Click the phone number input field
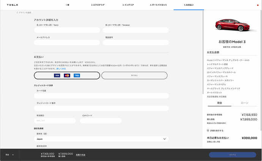This screenshot has width=262, height=161. (136, 43)
